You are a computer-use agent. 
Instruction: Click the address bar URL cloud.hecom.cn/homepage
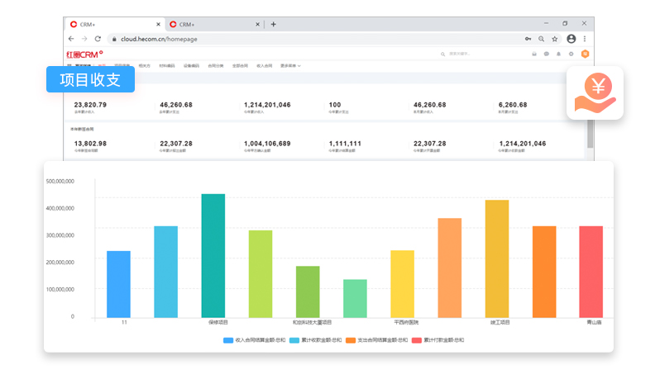click(x=159, y=39)
